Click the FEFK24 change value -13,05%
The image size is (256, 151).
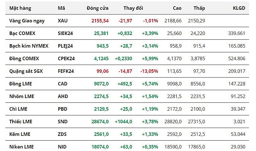click(x=150, y=71)
